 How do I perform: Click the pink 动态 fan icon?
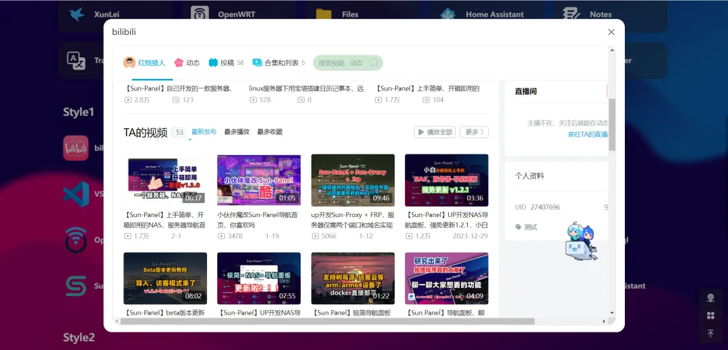coord(179,63)
